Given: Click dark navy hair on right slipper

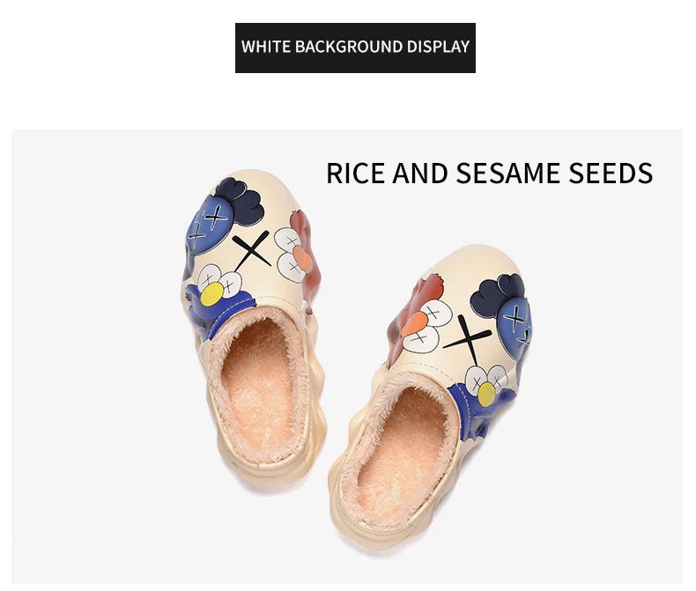Looking at the screenshot, I should point(496,292).
